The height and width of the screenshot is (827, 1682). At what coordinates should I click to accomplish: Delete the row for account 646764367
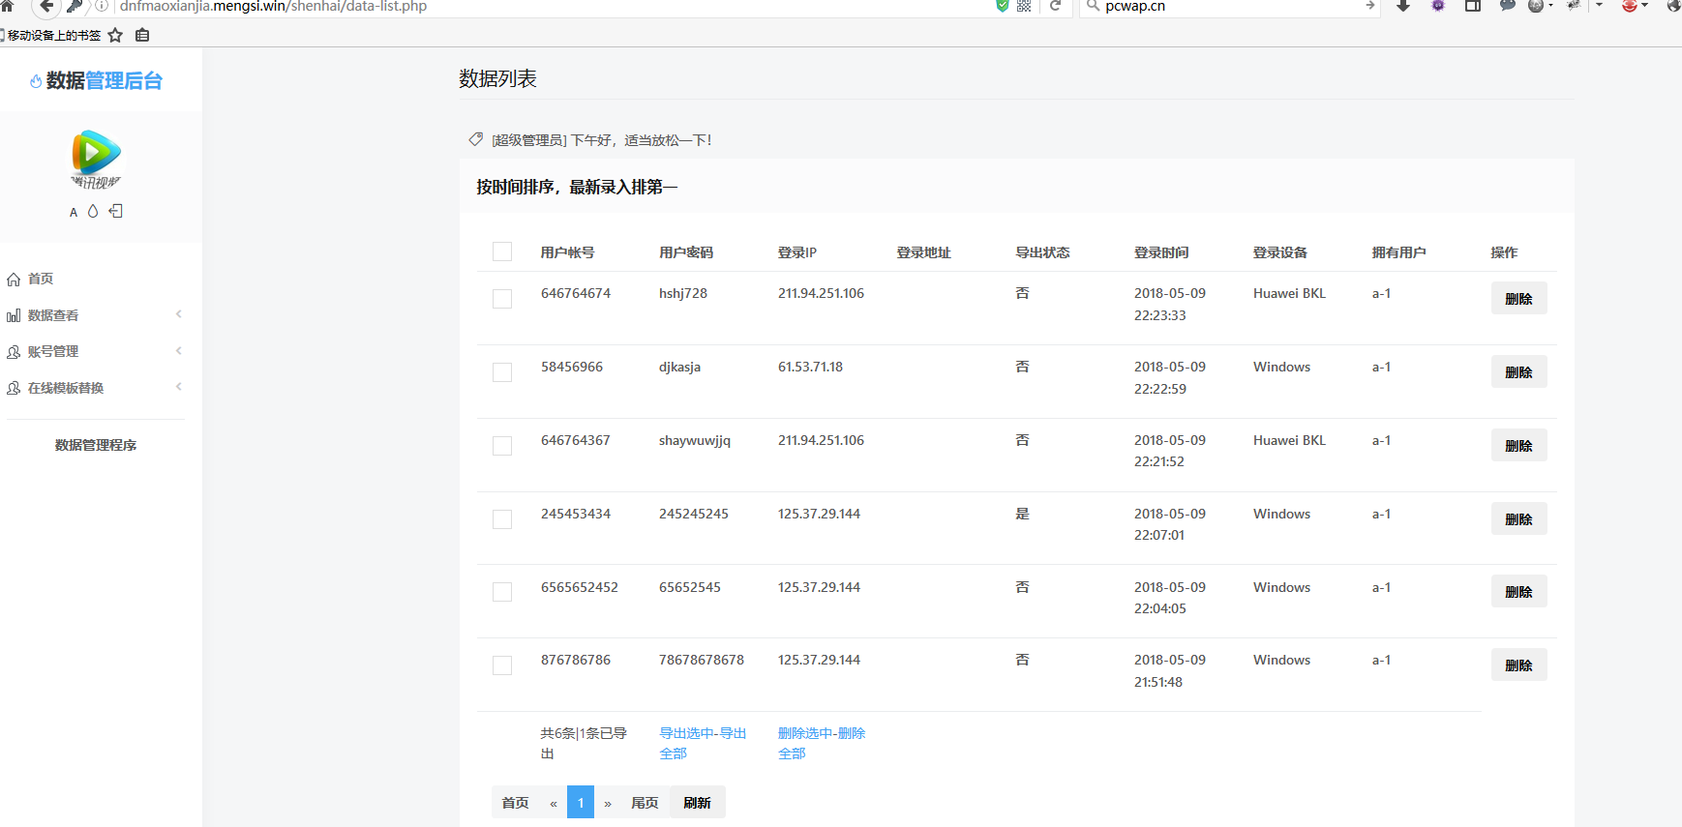pos(1518,446)
